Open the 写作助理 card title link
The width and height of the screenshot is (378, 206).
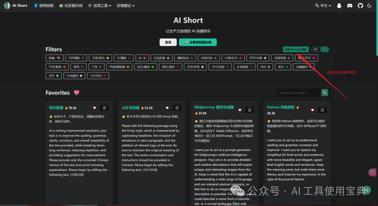pos(56,108)
